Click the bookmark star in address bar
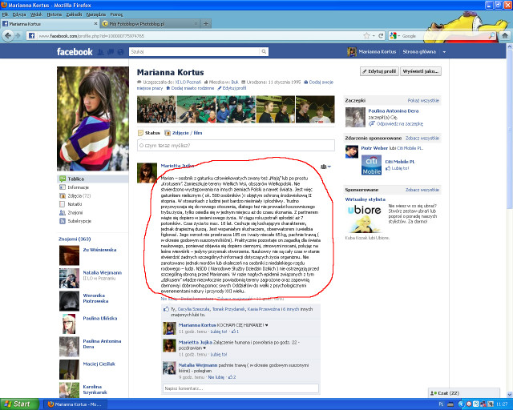 (x=367, y=36)
